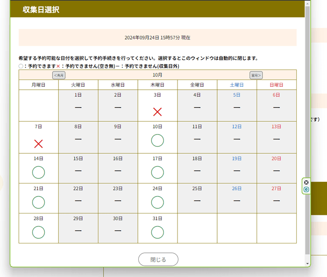This screenshot has width=327, height=277.
Task: Click the red 日曜日 column header
Action: coord(277,85)
